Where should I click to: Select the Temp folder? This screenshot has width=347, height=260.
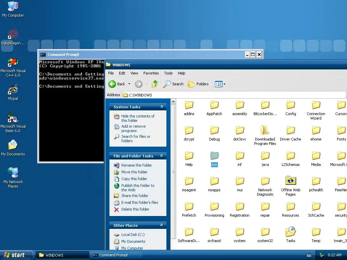tap(316, 235)
